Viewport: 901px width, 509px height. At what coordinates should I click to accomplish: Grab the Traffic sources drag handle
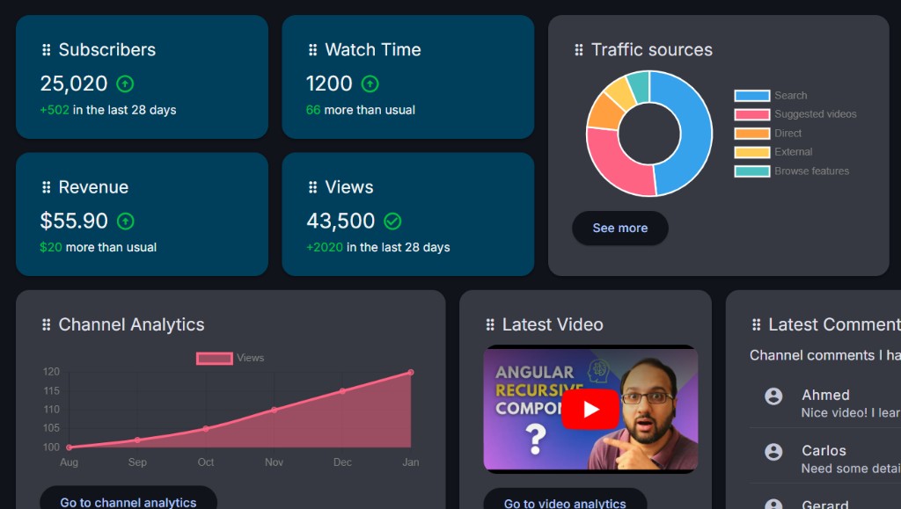pos(579,50)
